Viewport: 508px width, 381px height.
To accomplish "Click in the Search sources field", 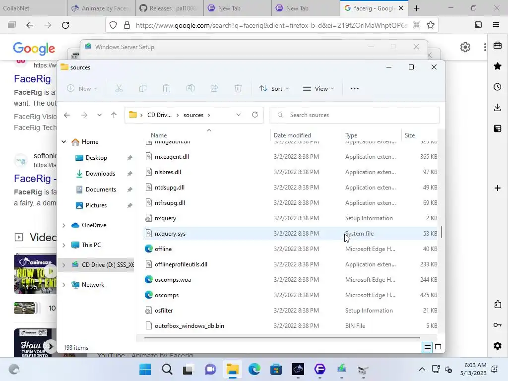I will pyautogui.click(x=354, y=115).
